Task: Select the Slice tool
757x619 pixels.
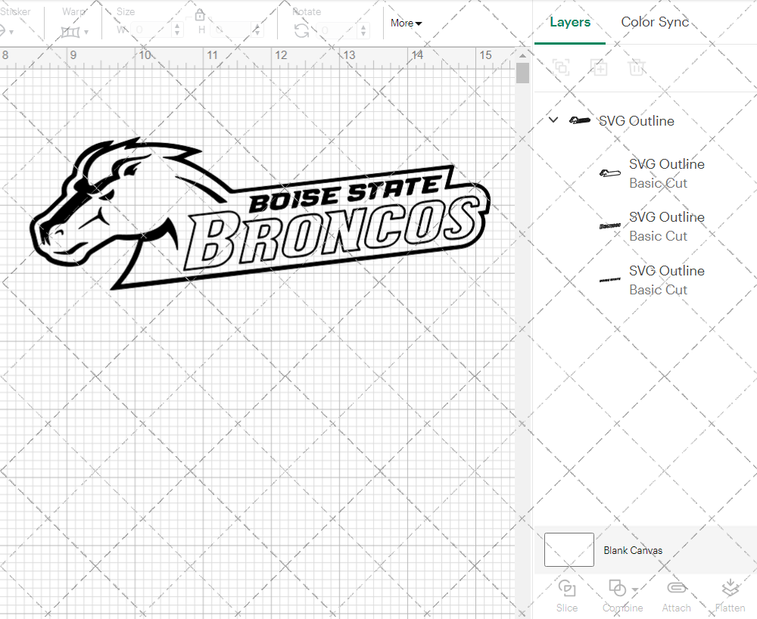Action: [567, 596]
